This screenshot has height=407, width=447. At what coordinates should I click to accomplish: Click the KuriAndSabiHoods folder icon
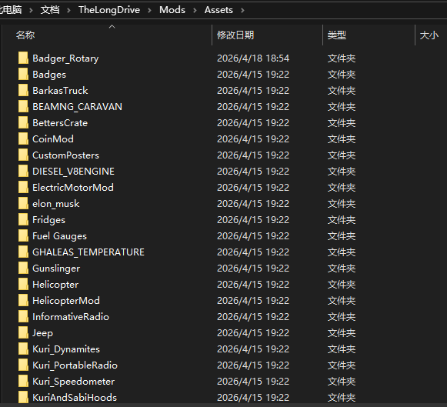[x=23, y=397]
